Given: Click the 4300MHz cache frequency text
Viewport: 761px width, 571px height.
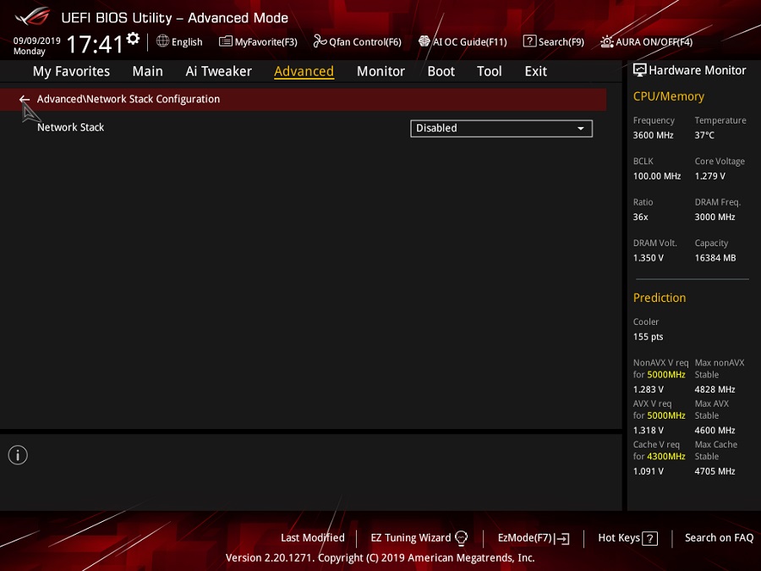Looking at the screenshot, I should (x=666, y=457).
